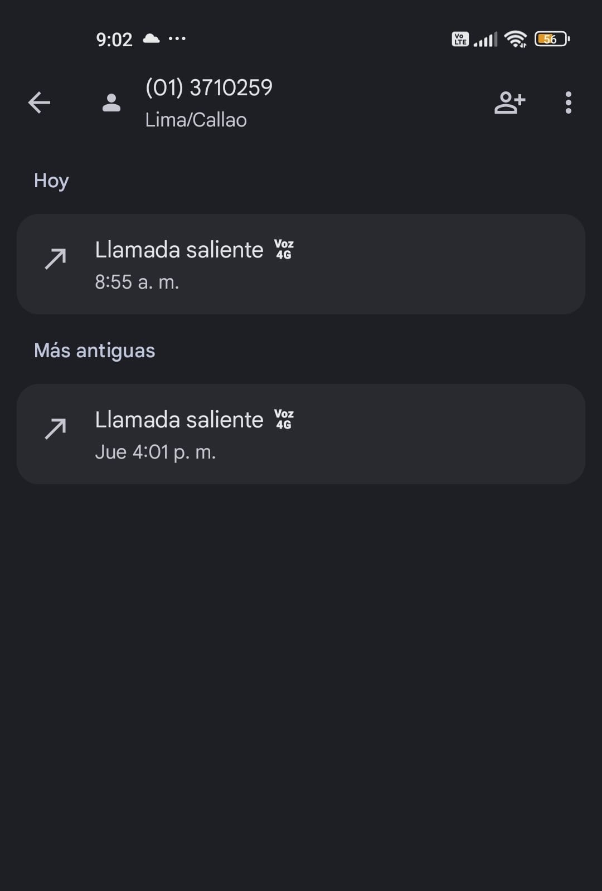Tap the 9:02 clock in status bar
This screenshot has height=891, width=602.
114,40
